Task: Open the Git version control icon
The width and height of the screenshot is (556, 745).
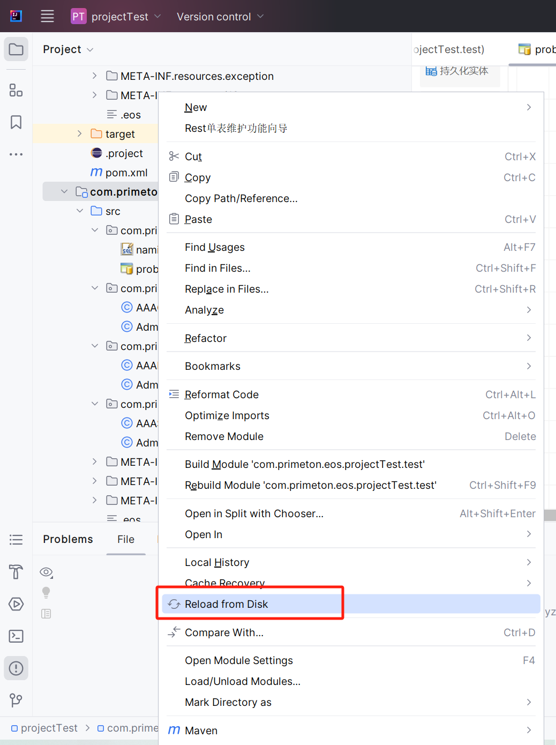Action: [x=16, y=700]
